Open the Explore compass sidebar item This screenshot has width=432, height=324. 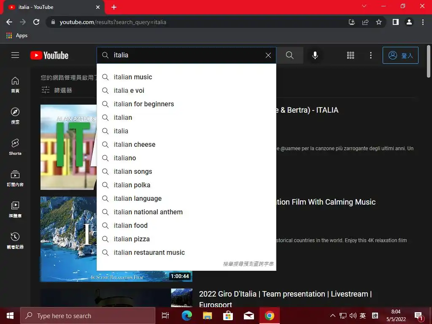pyautogui.click(x=15, y=116)
